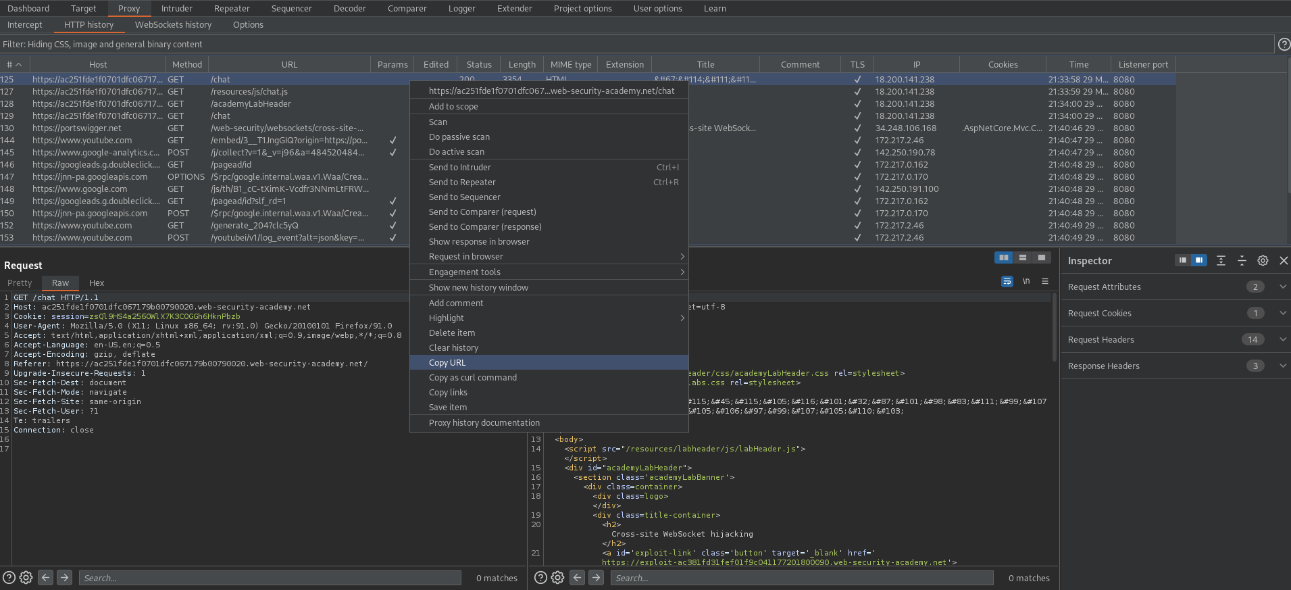The image size is (1291, 590).
Task: Dock the Inspector to the left side
Action: click(1182, 260)
